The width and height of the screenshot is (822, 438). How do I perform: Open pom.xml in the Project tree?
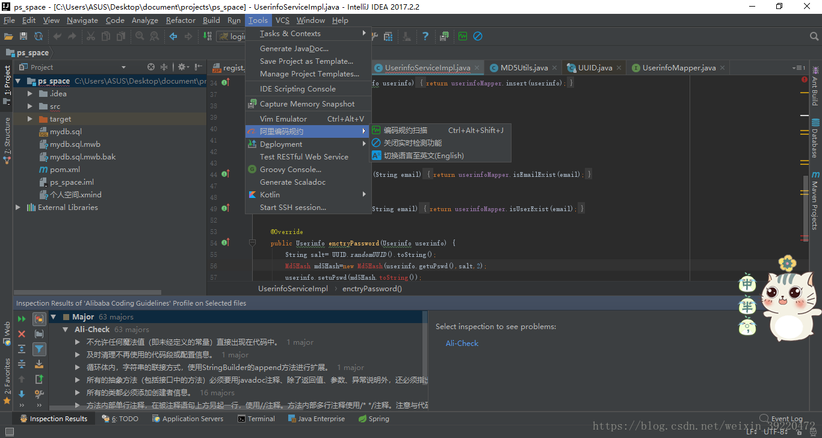64,170
